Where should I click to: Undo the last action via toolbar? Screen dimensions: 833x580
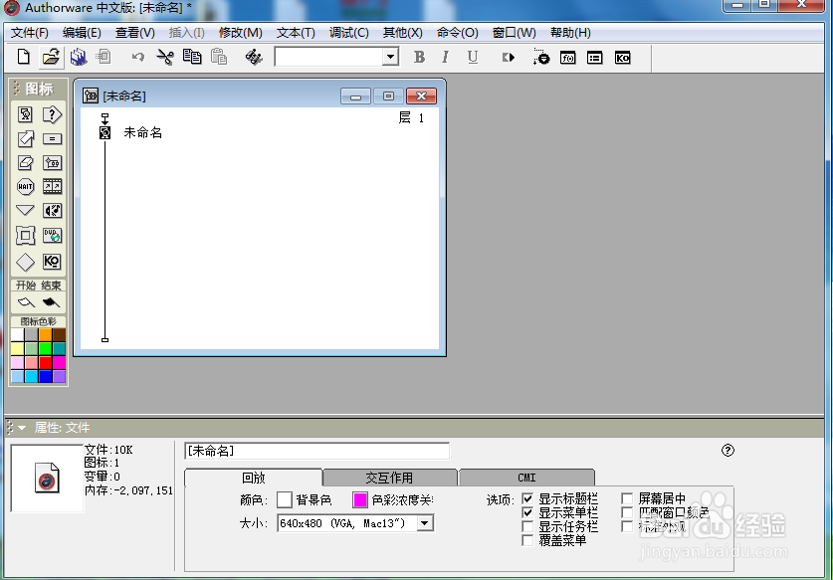[x=138, y=57]
